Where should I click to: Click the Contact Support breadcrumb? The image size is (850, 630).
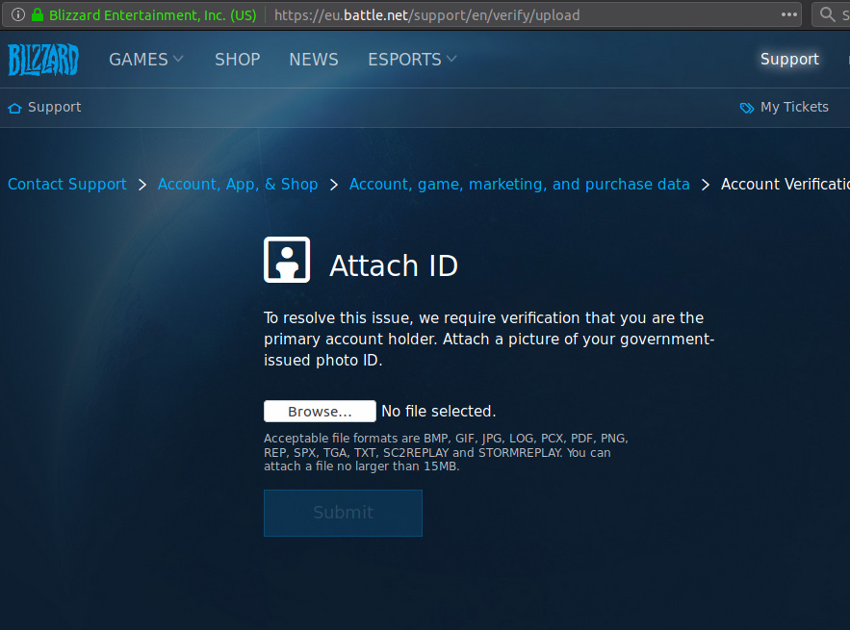67,184
